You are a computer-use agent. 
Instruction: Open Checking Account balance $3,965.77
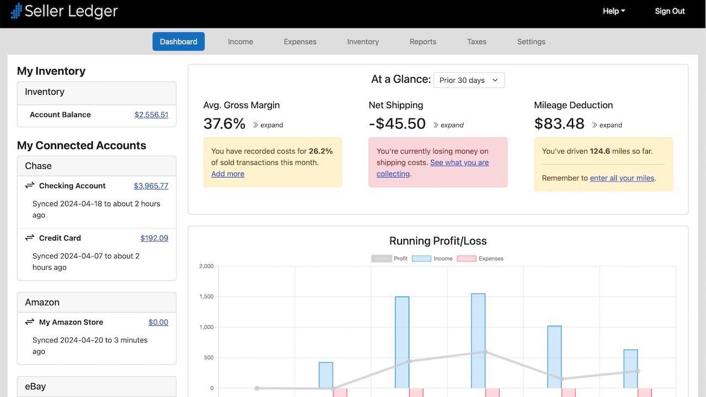[x=151, y=186]
